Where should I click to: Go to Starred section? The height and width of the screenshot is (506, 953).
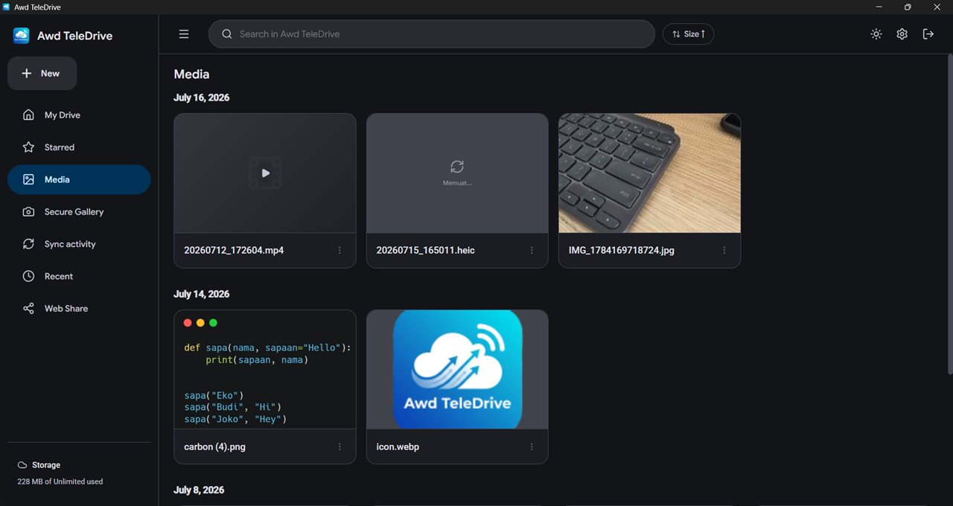[x=79, y=147]
